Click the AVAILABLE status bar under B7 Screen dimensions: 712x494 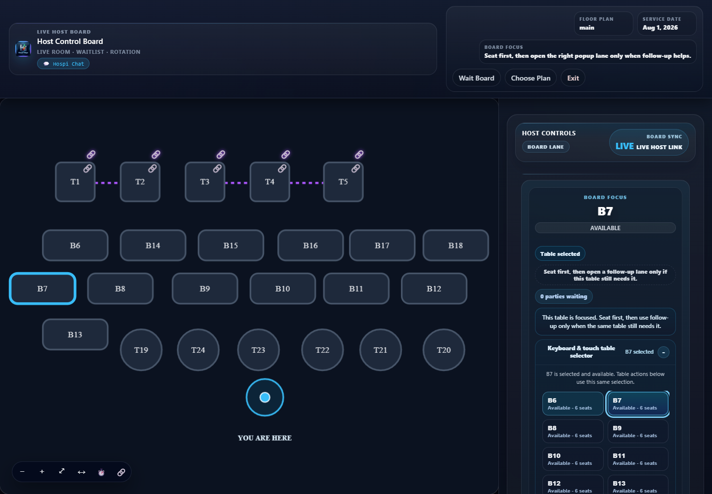click(x=605, y=228)
